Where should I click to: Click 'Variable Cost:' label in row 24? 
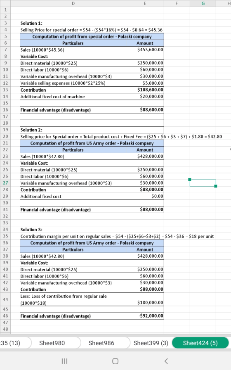tap(73, 163)
